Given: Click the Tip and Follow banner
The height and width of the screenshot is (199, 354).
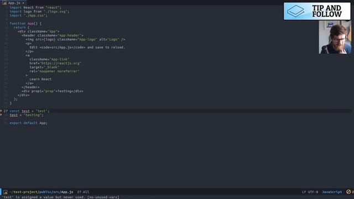Looking at the screenshot, I should [317, 11].
